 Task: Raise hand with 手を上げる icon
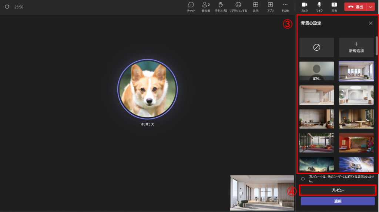pos(221,7)
